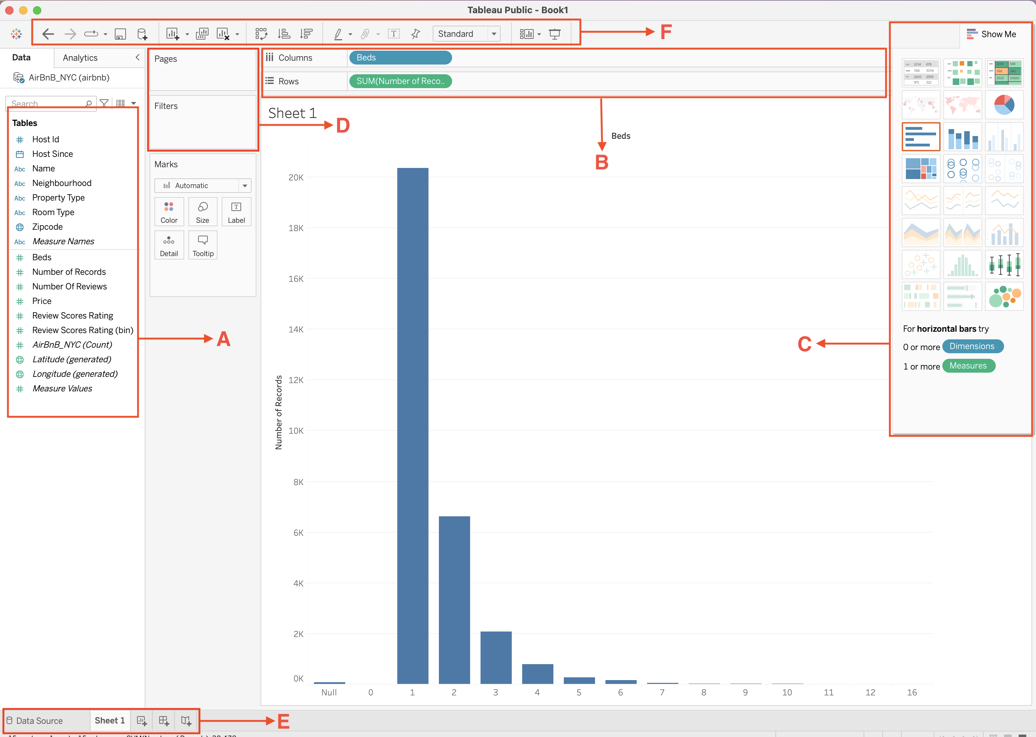Click the Presentation Mode icon
The image size is (1036, 737).
(x=554, y=34)
